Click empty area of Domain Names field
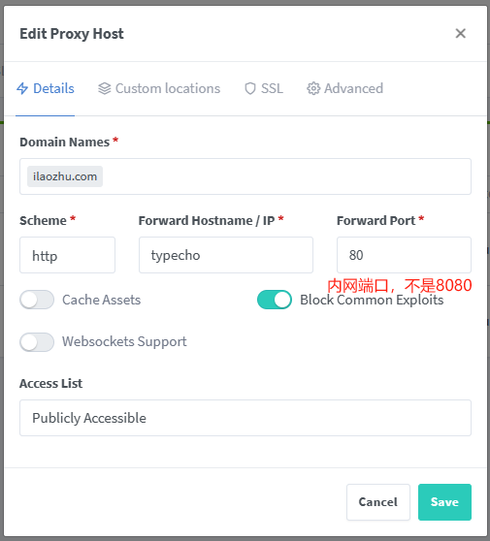490x541 pixels. coord(286,176)
